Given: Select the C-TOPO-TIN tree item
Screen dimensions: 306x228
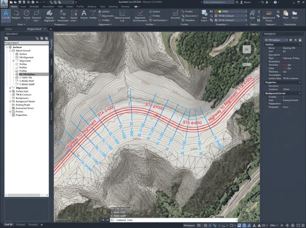Looking at the screenshot, I should coord(25,78).
